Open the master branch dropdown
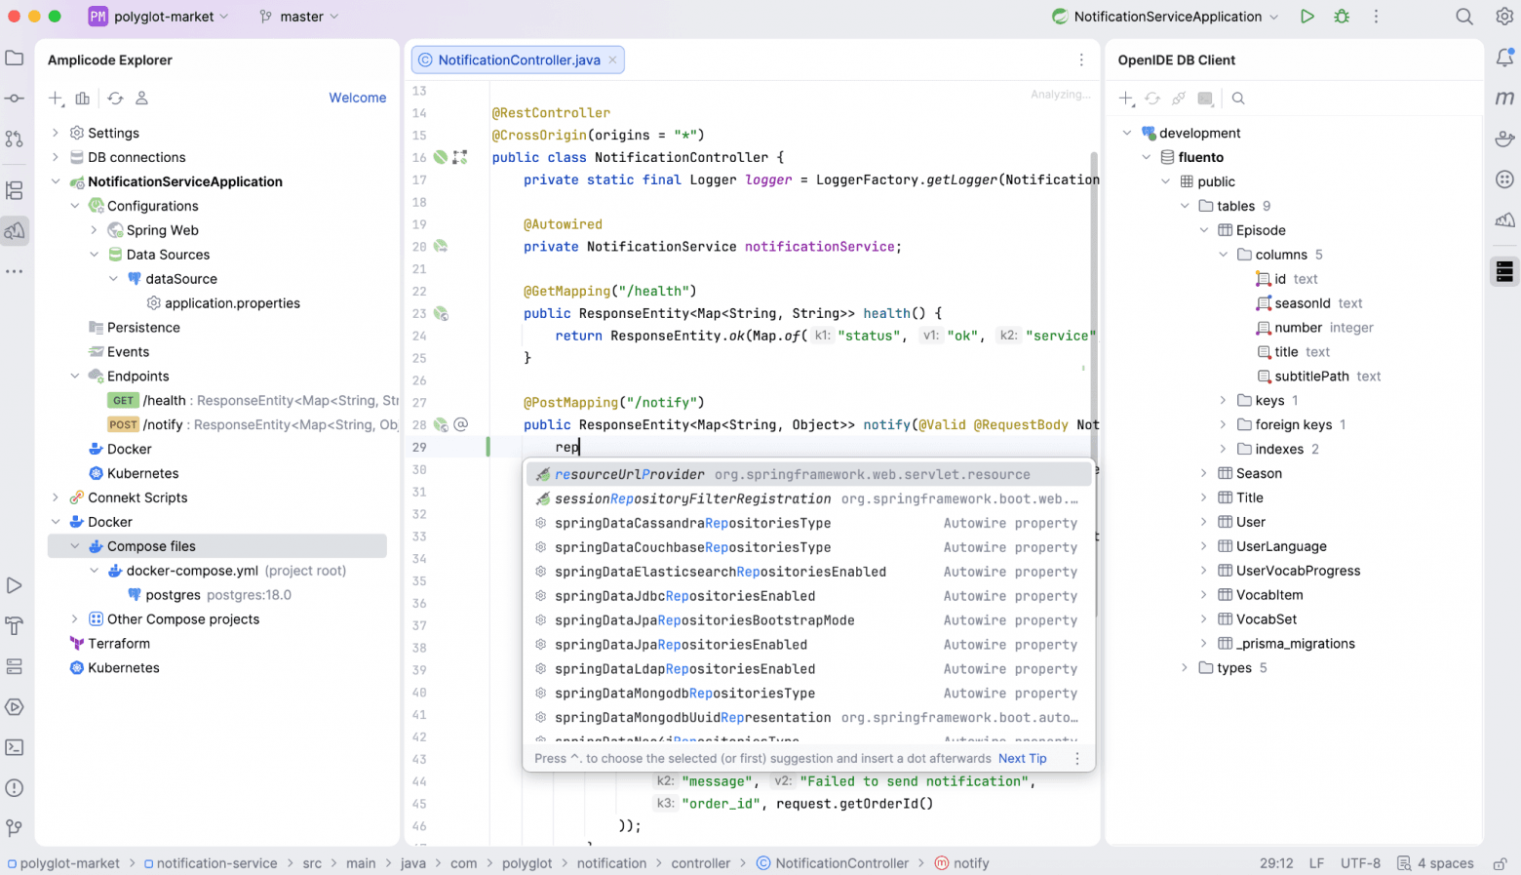 tap(300, 17)
